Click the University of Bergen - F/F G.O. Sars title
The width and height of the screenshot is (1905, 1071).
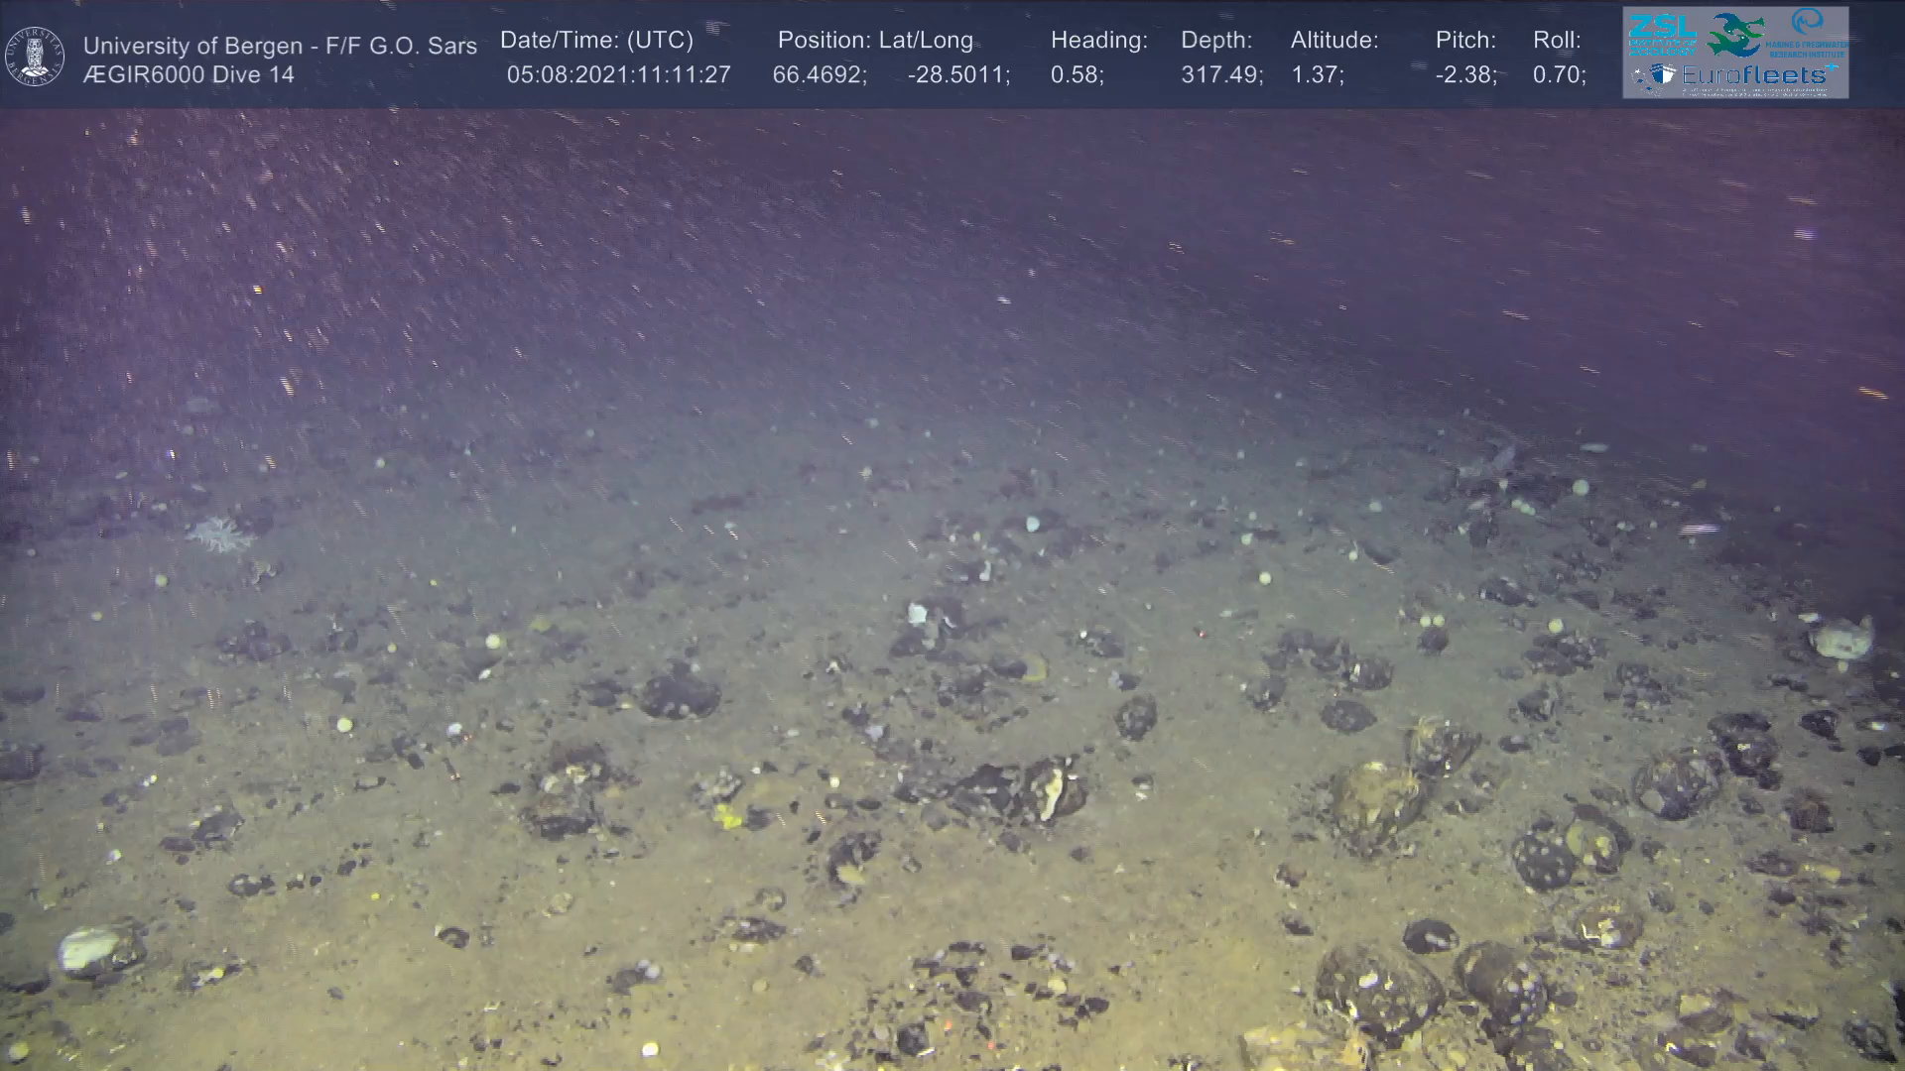[x=280, y=46]
